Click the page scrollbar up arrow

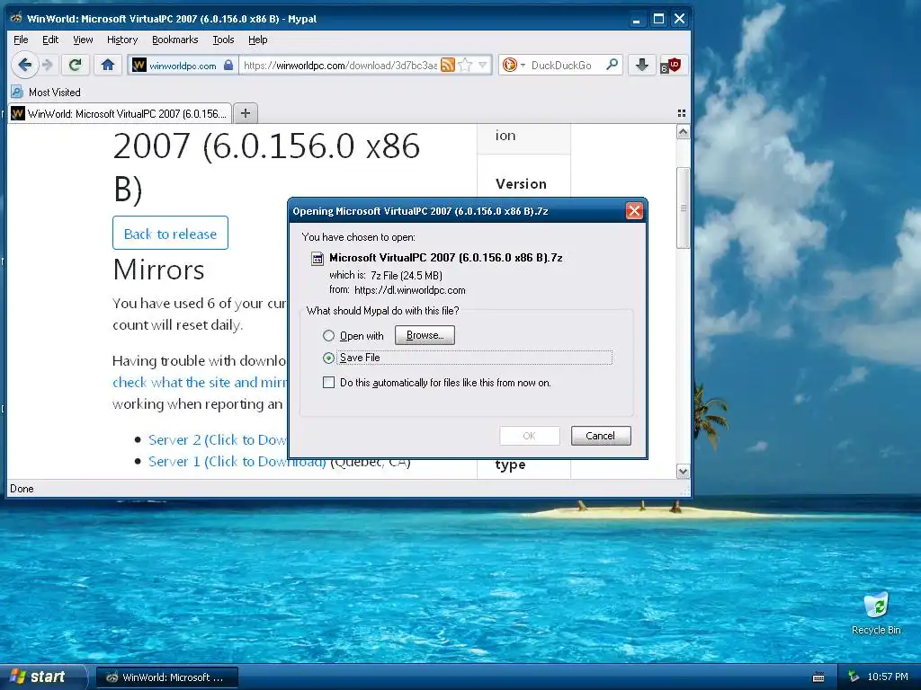click(683, 133)
